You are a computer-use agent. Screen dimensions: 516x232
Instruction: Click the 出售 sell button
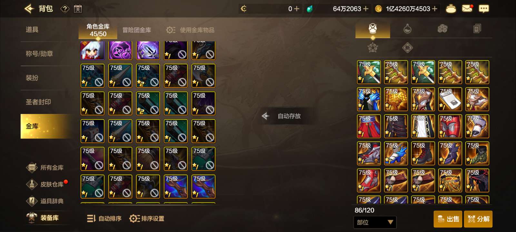pos(448,219)
